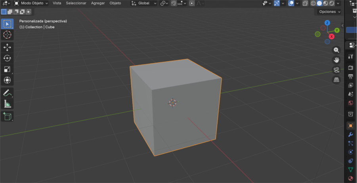
Task: Open the World properties tab (red globe)
Action: point(351,103)
